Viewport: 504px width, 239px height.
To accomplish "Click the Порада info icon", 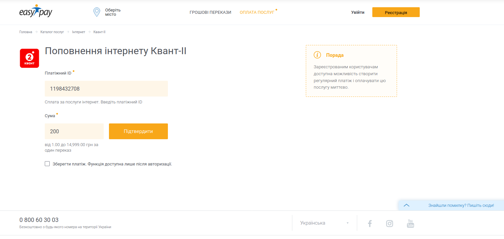I will coord(317,55).
